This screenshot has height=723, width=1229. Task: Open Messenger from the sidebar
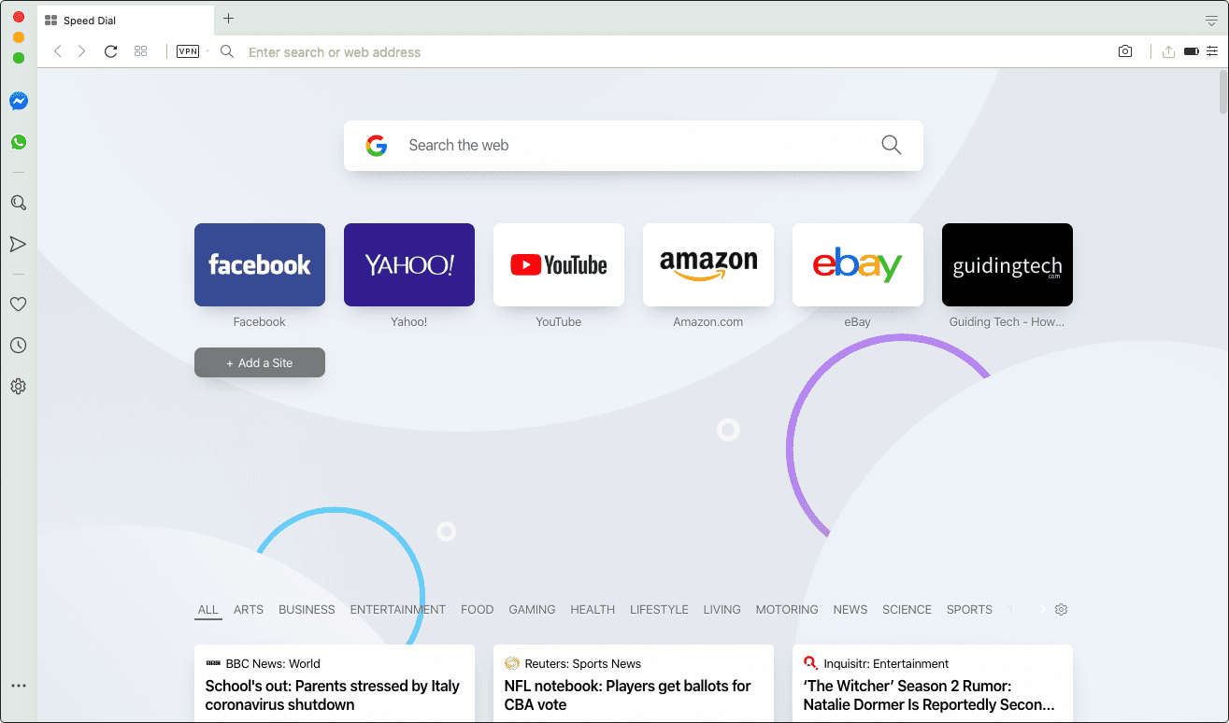19,101
